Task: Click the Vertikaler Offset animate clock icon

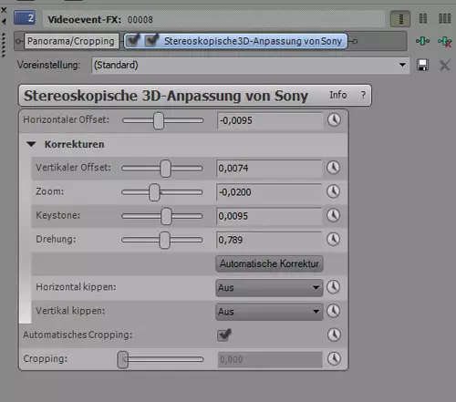Action: point(333,168)
